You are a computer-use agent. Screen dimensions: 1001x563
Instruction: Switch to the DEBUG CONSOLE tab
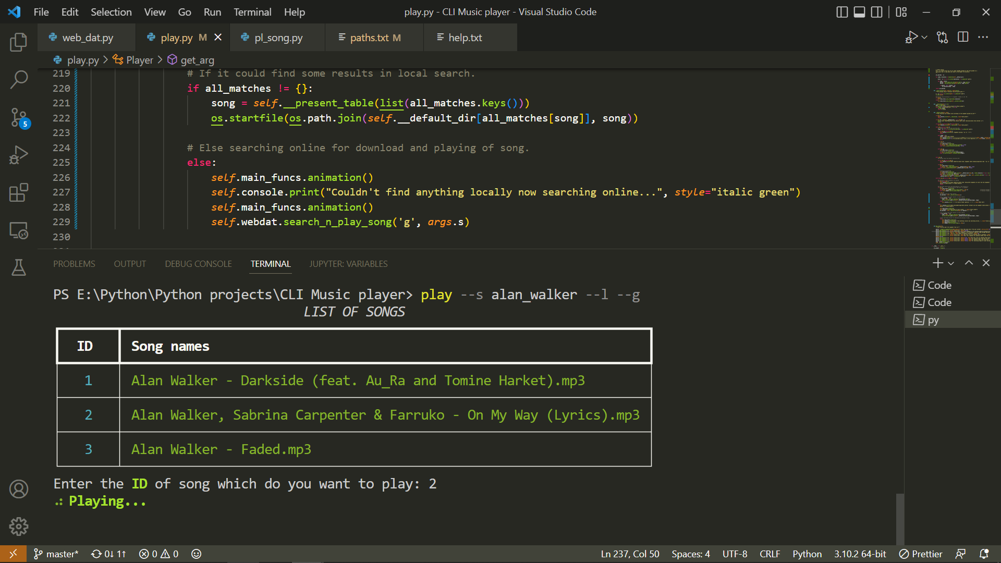click(198, 264)
